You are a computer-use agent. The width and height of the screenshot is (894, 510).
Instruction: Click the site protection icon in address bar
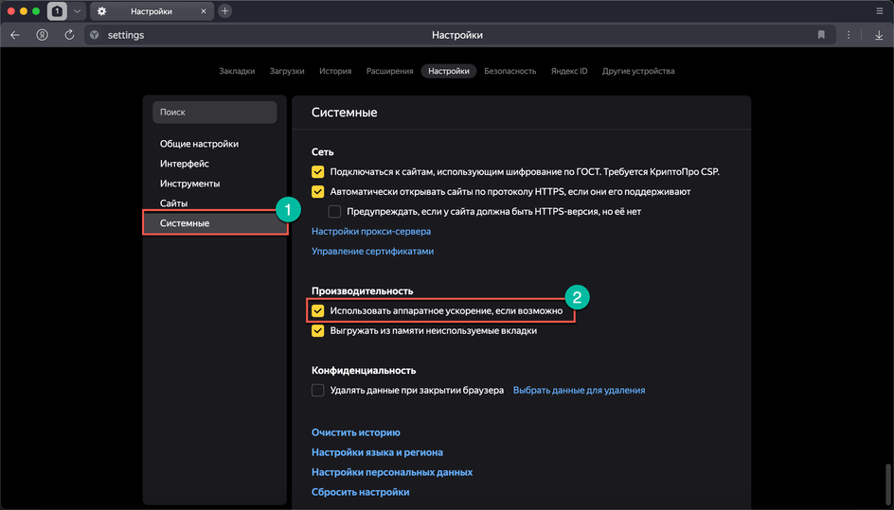95,35
